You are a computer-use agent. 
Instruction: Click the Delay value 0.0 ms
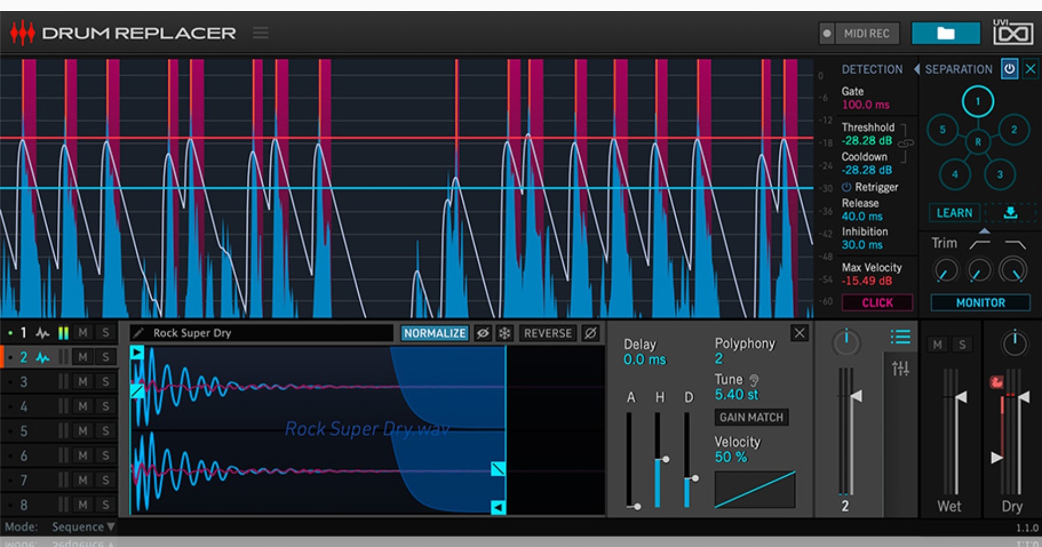coord(645,360)
